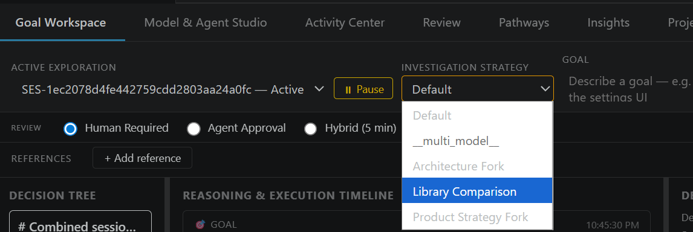Click the Reasoning & Execution Timeline heading

click(288, 195)
